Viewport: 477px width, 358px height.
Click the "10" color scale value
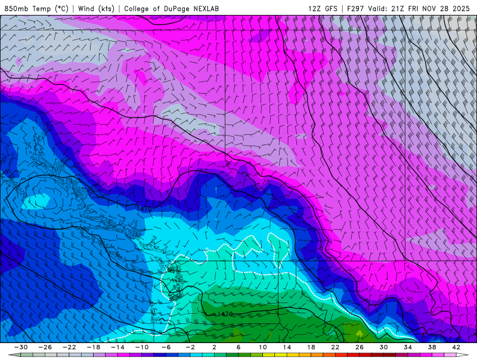pyautogui.click(x=263, y=347)
